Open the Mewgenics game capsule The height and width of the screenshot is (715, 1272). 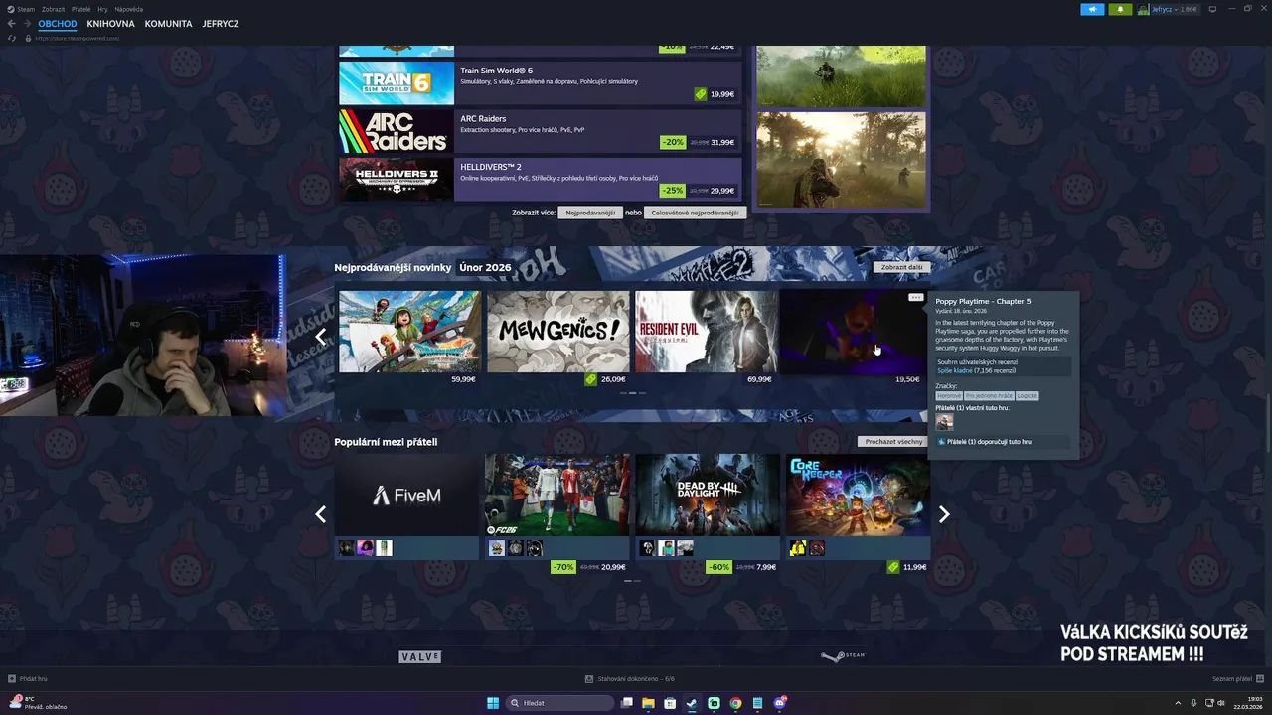(x=557, y=332)
